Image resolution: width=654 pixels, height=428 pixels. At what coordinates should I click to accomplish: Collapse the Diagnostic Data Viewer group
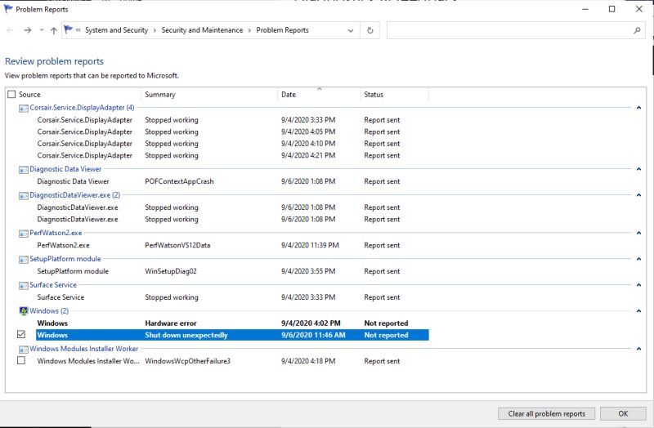[x=638, y=169]
